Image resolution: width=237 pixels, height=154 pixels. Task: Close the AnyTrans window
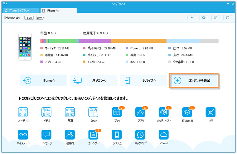pos(233,4)
